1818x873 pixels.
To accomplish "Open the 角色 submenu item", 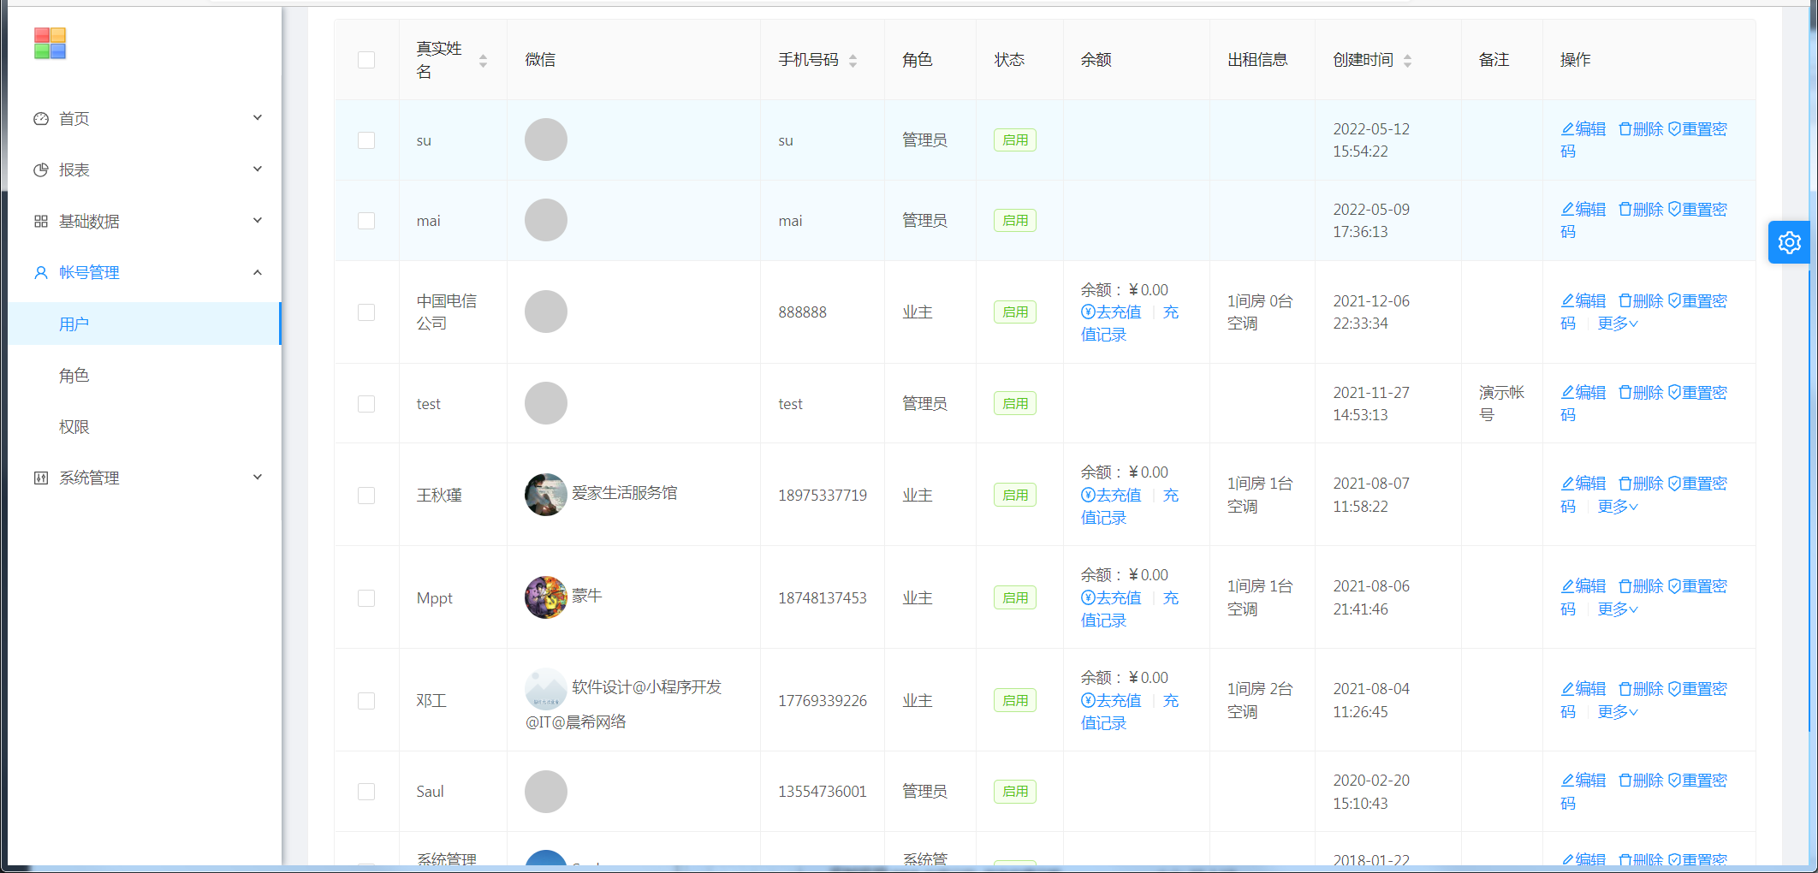I will (x=74, y=376).
